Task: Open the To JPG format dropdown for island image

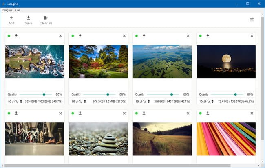Action: coord(15,101)
